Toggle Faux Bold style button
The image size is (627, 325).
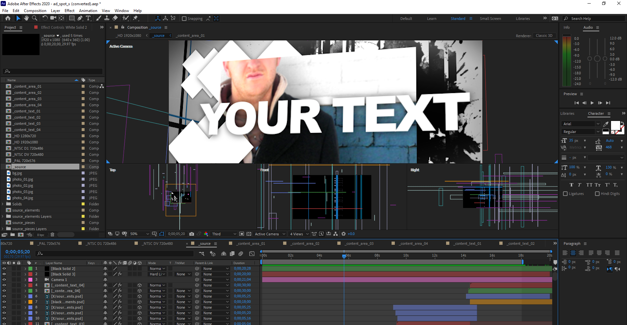pyautogui.click(x=571, y=185)
